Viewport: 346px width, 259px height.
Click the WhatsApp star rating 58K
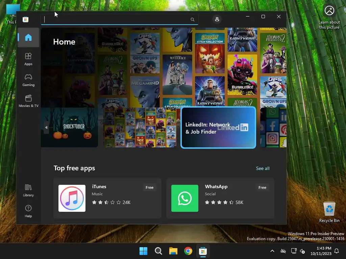point(224,202)
